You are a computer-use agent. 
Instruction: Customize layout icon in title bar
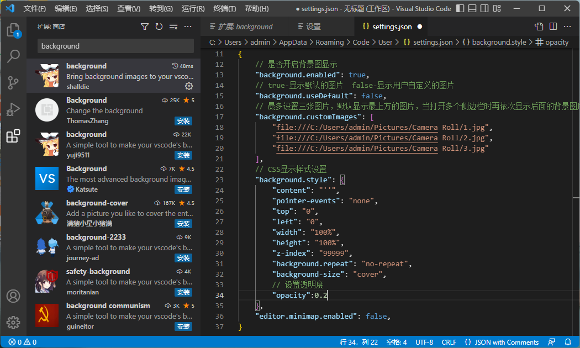click(x=497, y=8)
